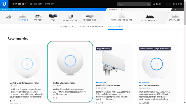186x104 pixels.
Task: Click the U6-LR-US SKU text
Action: [14, 86]
